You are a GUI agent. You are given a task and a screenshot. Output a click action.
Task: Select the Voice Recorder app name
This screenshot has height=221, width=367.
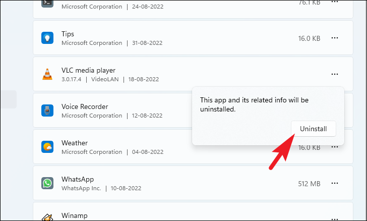[85, 106]
